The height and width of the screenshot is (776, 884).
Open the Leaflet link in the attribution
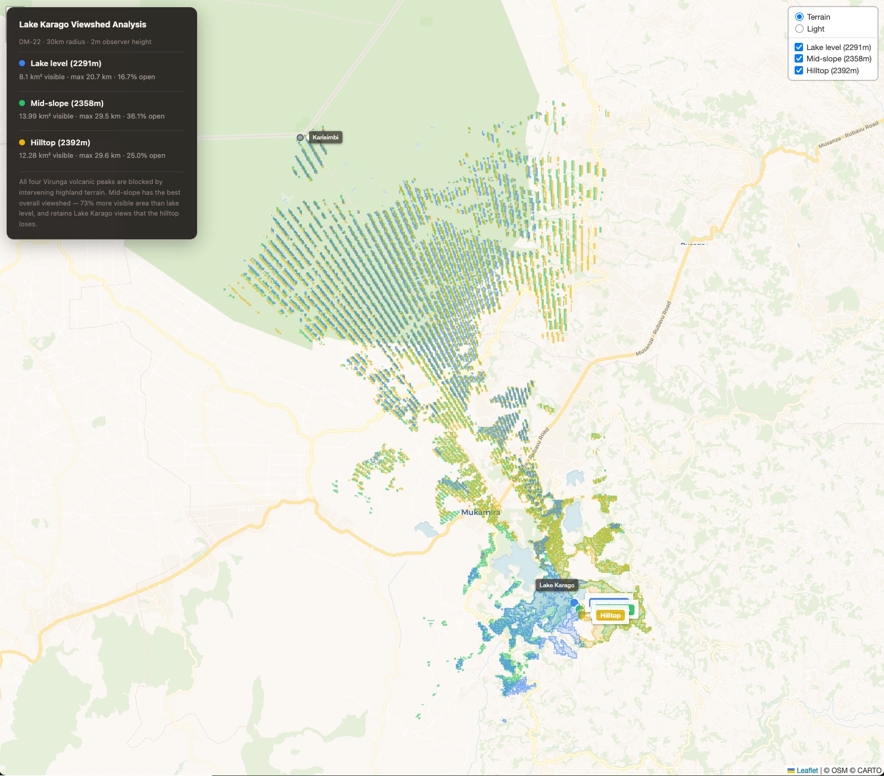click(807, 770)
